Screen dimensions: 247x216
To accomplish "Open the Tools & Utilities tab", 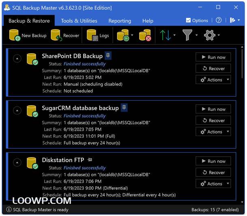I will [x=79, y=21].
